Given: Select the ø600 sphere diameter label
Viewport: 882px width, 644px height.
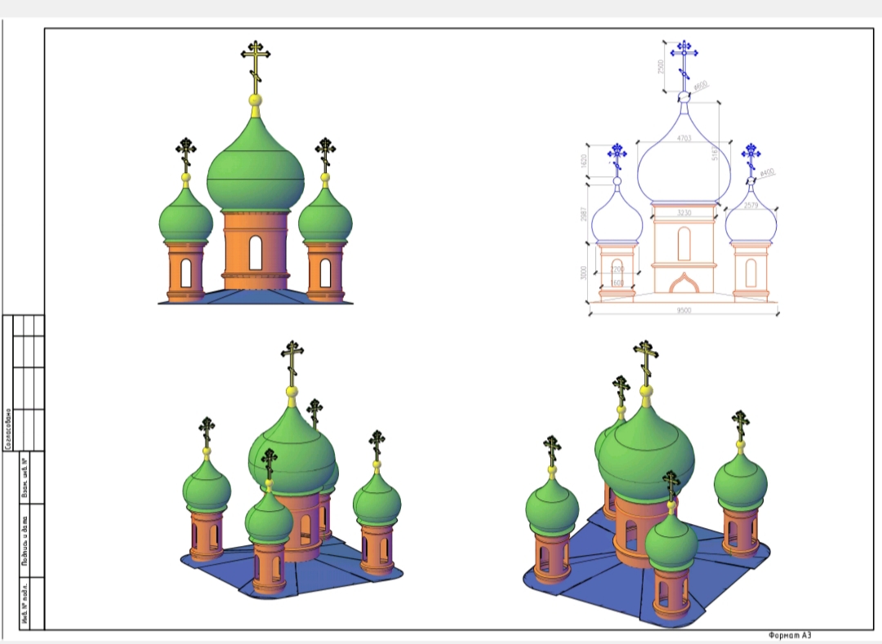Looking at the screenshot, I should pos(701,85).
